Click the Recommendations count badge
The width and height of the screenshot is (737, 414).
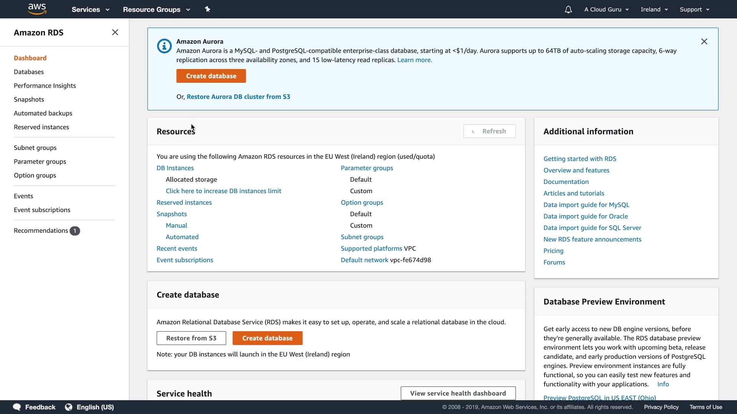(x=75, y=231)
